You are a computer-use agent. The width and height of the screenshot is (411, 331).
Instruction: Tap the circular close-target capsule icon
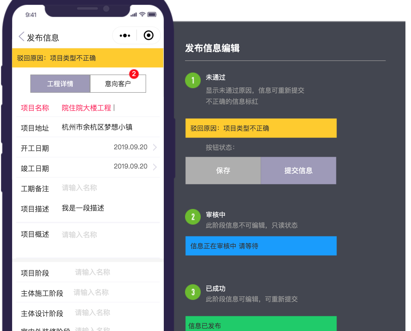149,35
